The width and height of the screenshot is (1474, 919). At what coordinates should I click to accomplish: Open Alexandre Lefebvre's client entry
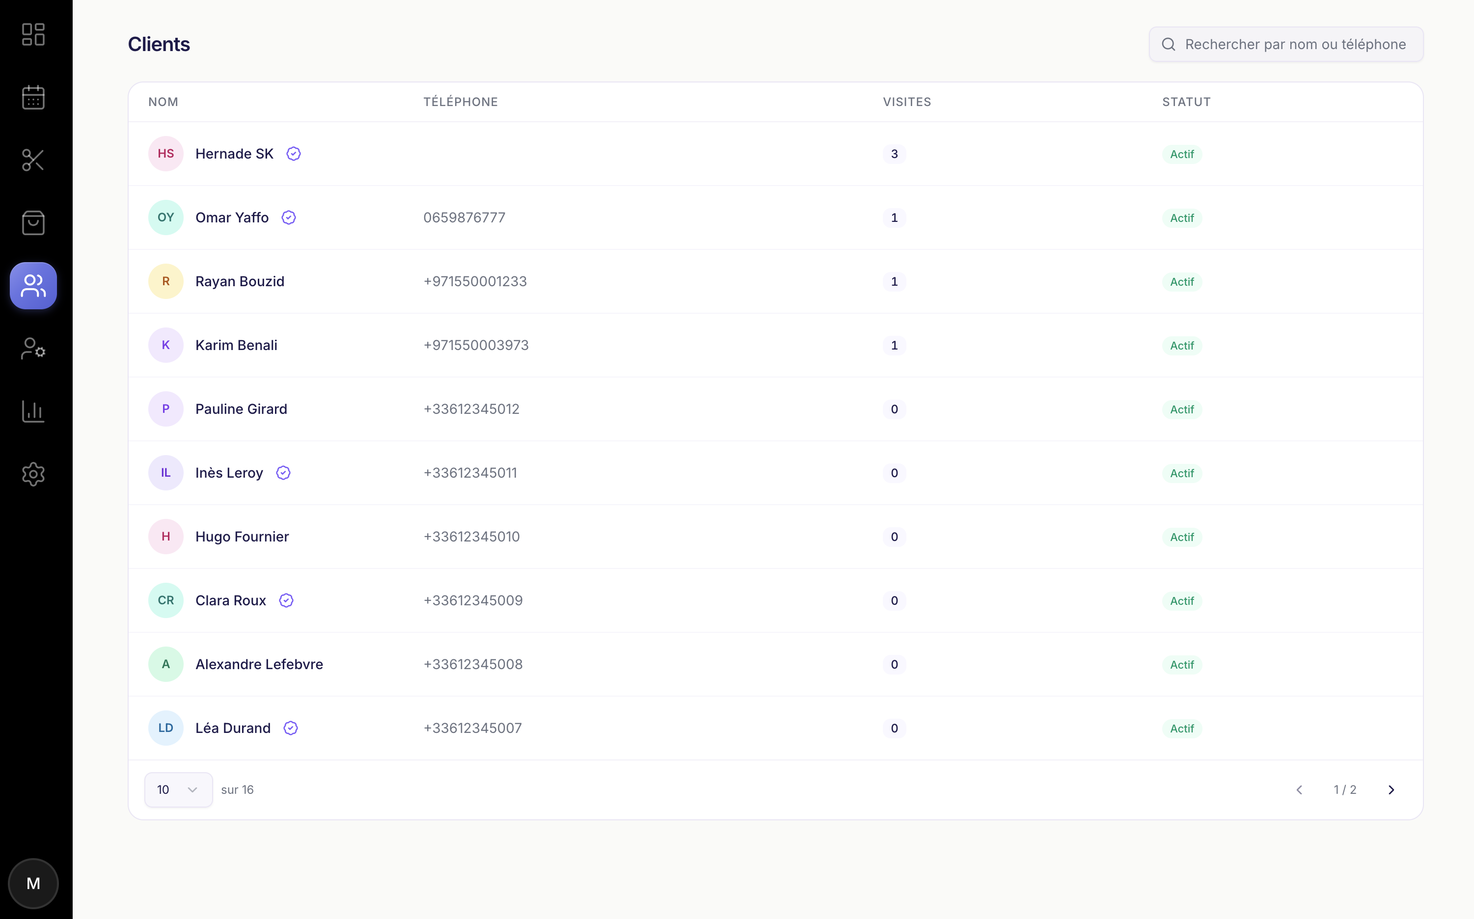(259, 664)
